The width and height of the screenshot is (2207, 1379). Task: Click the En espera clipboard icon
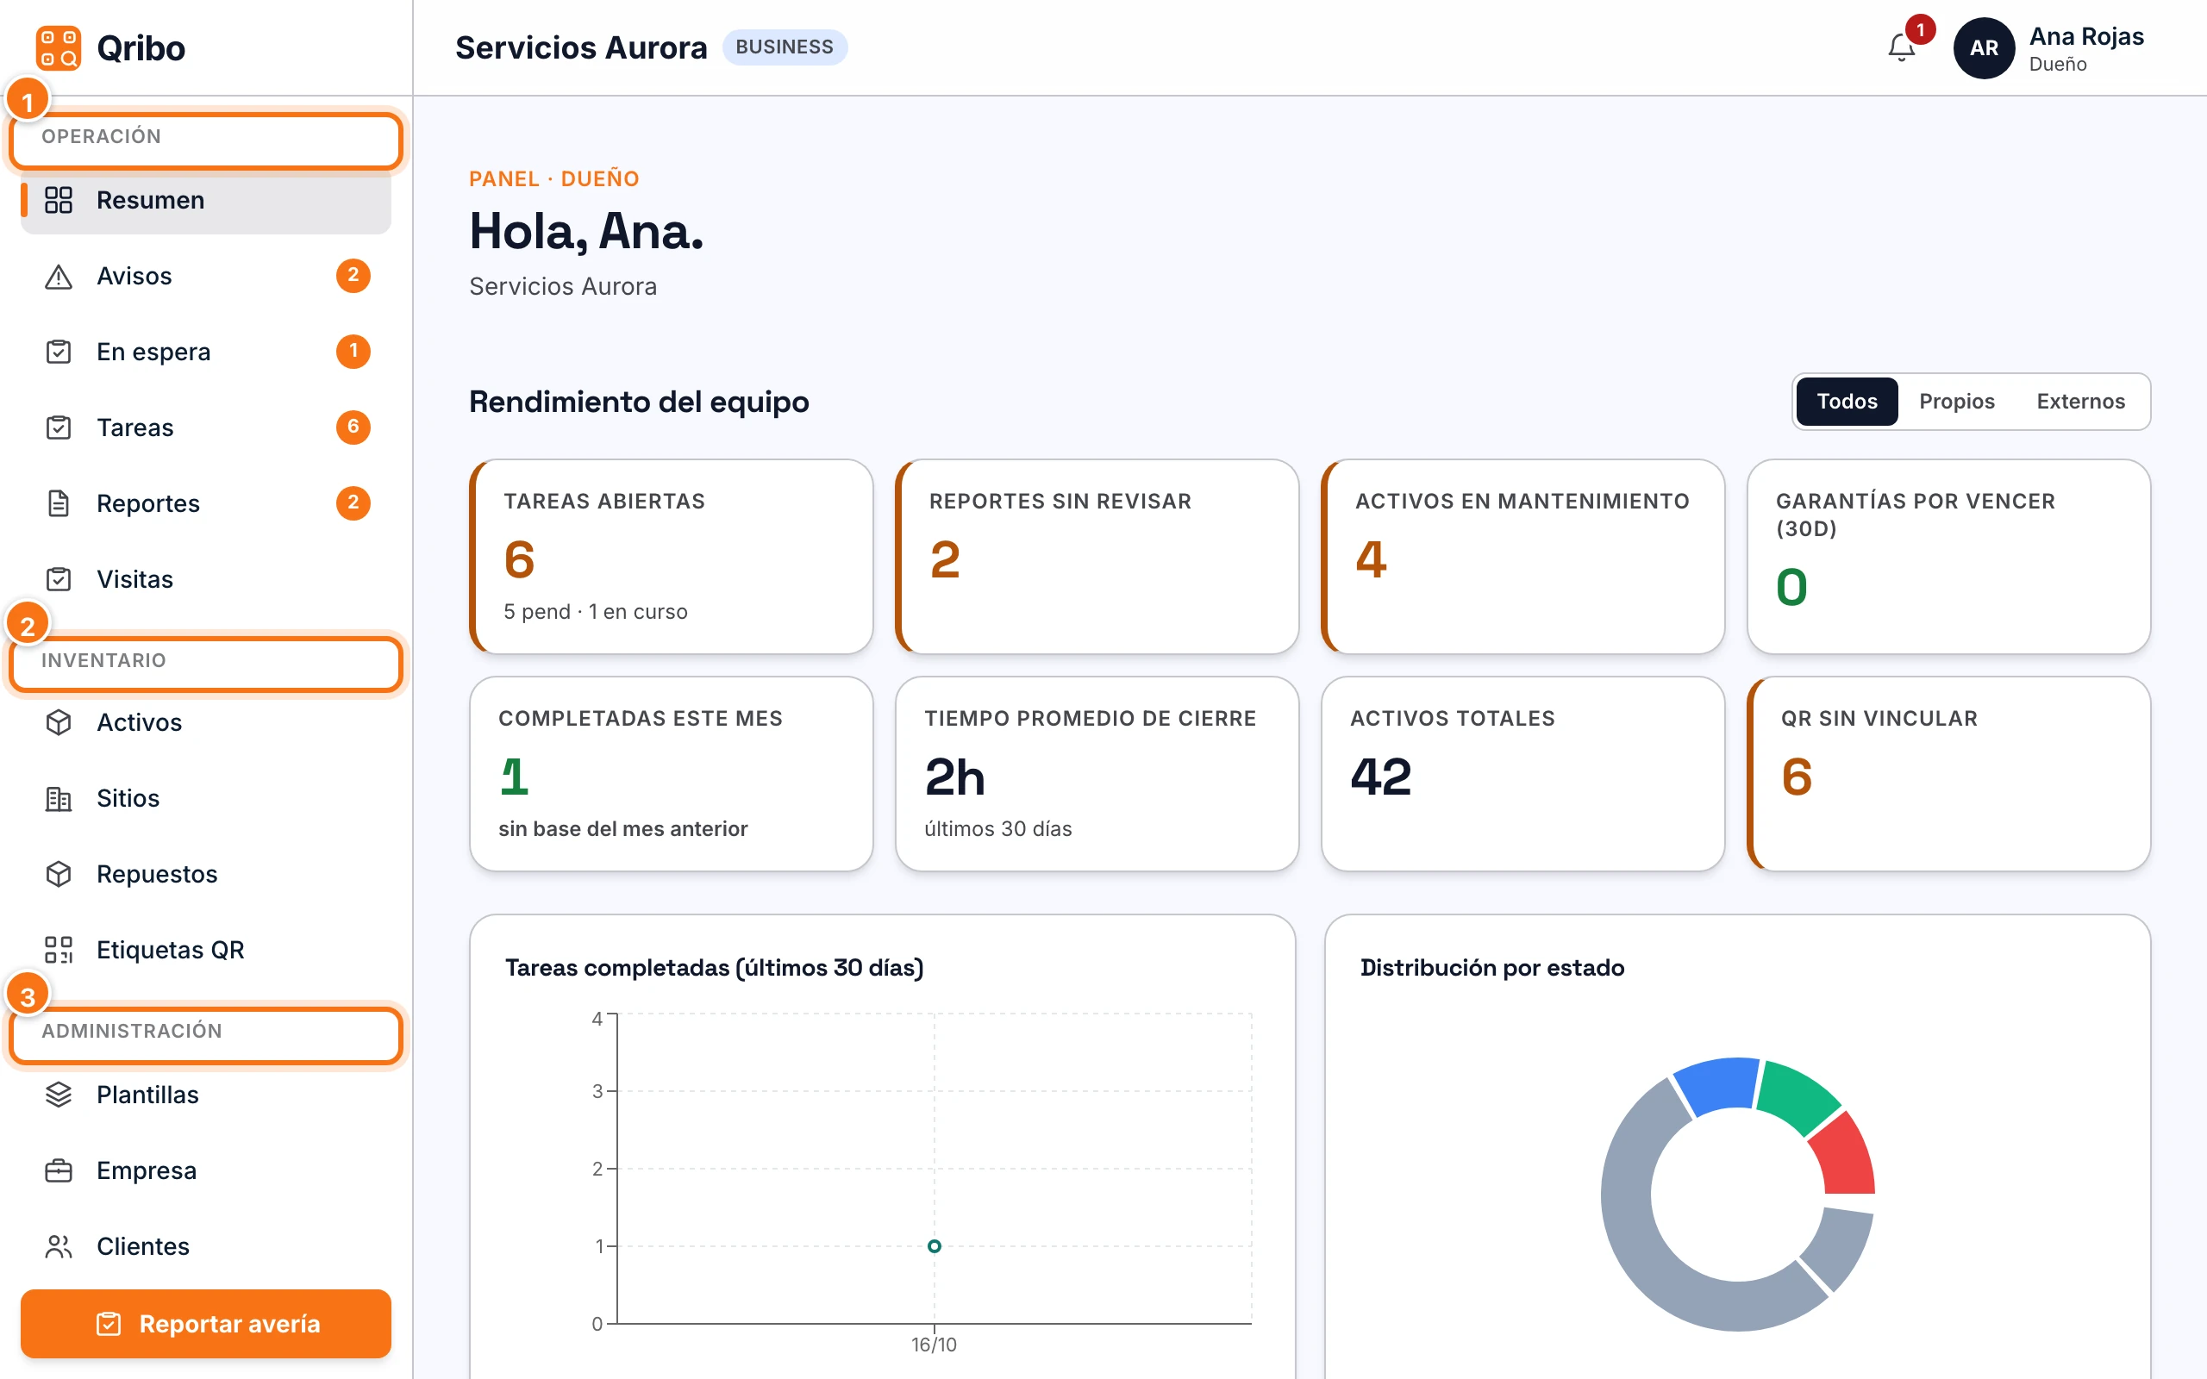[x=59, y=352]
